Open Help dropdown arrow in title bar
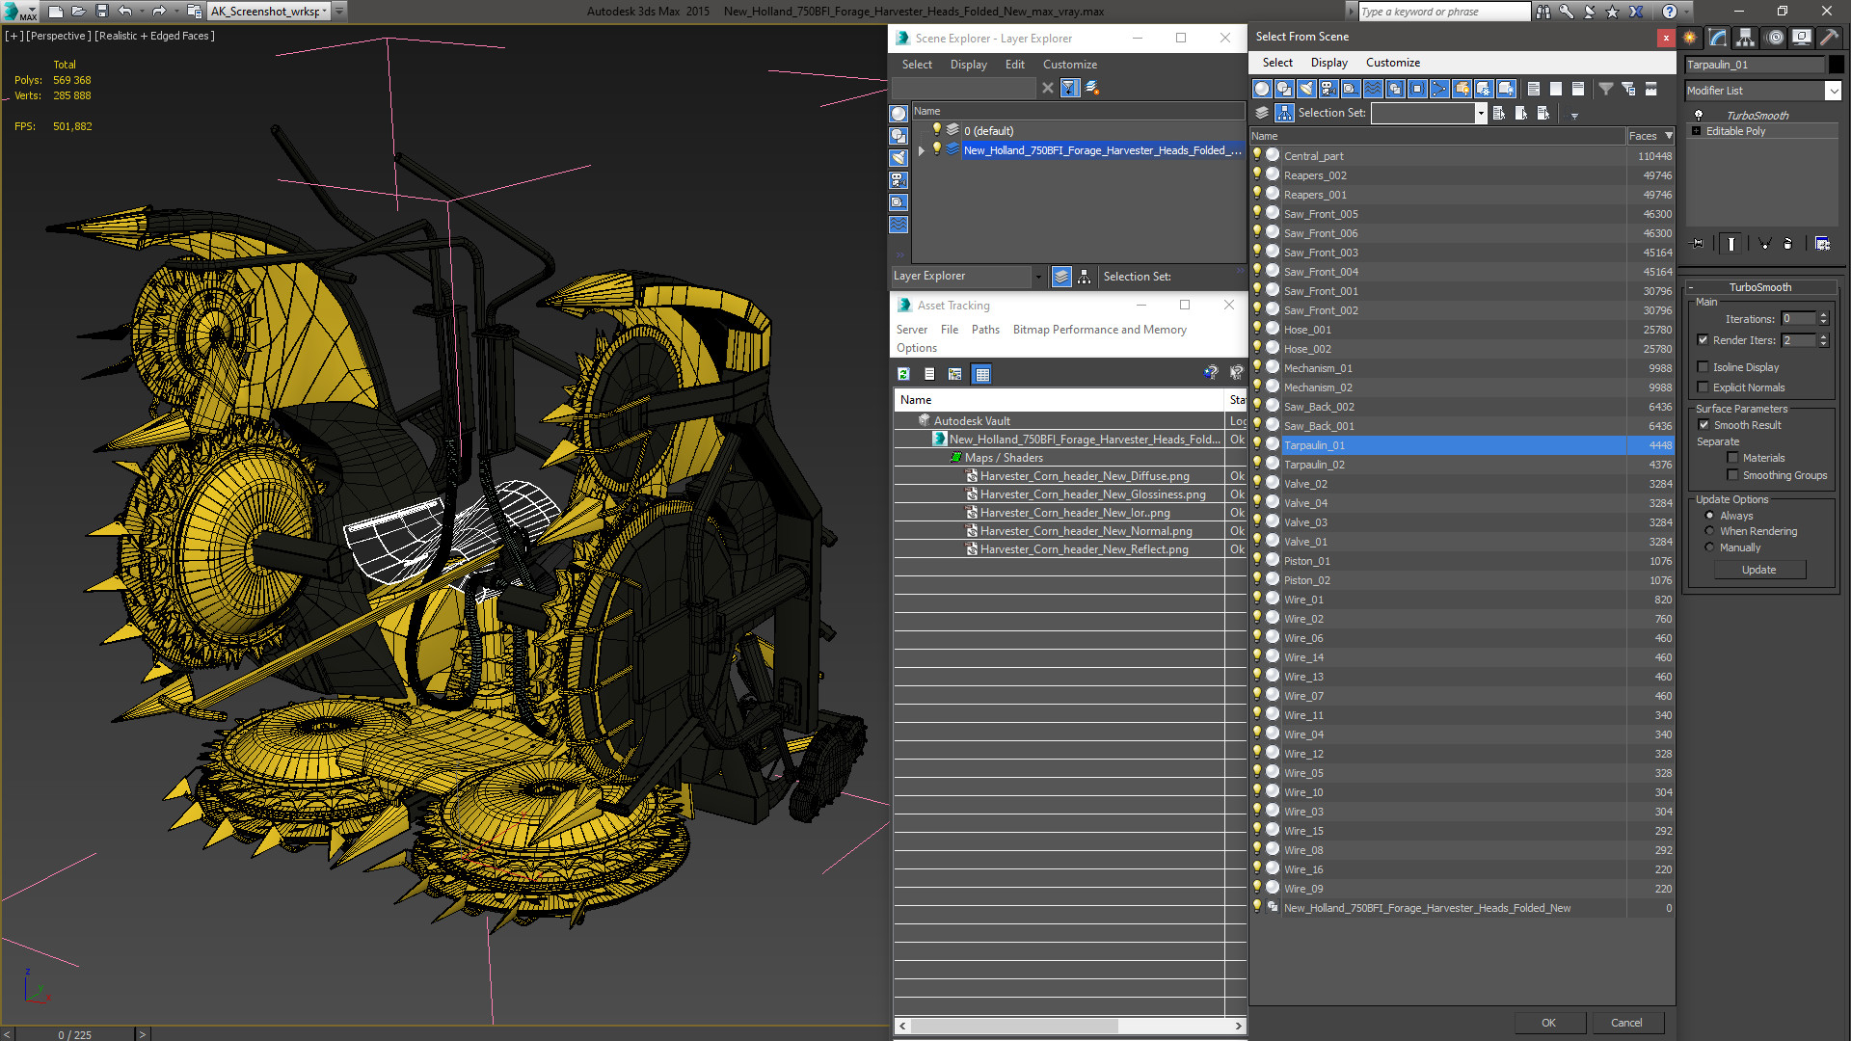 point(1686,12)
